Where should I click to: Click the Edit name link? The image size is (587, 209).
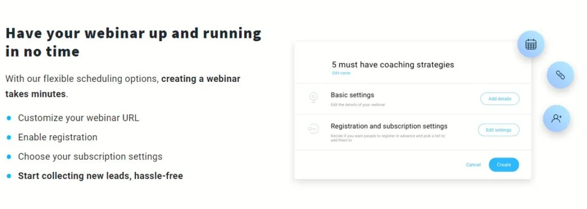(341, 73)
